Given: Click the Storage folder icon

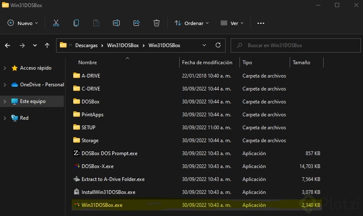Looking at the screenshot, I should point(76,140).
